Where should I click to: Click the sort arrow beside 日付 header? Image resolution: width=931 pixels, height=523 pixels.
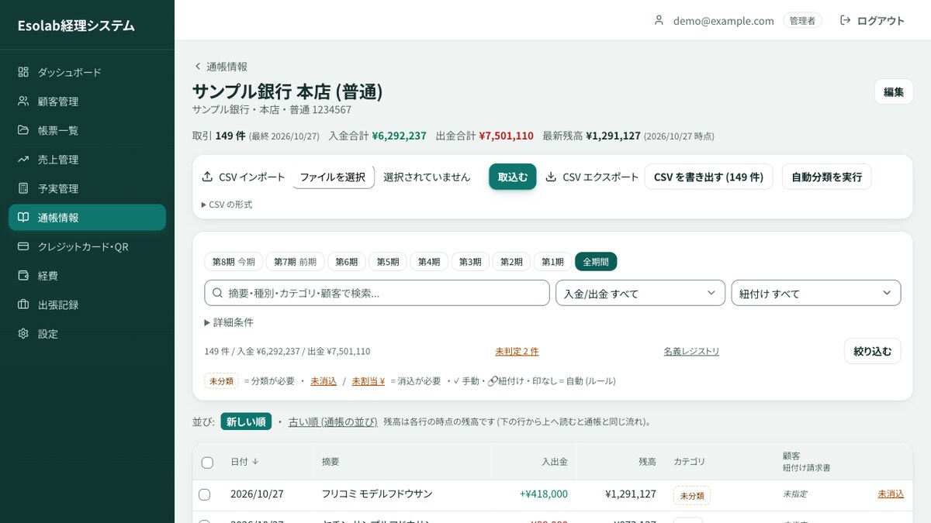click(x=255, y=461)
